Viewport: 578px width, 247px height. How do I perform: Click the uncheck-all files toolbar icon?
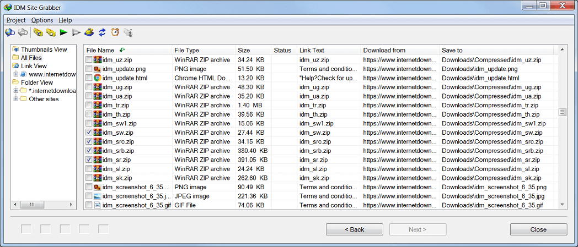pyautogui.click(x=51, y=33)
